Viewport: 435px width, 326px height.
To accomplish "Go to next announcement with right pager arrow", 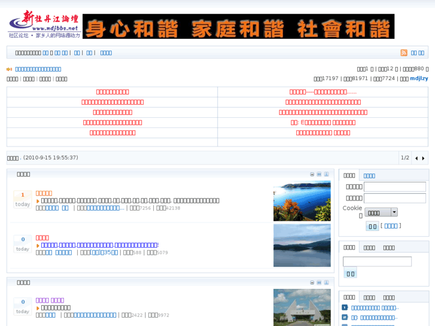I will 423,158.
